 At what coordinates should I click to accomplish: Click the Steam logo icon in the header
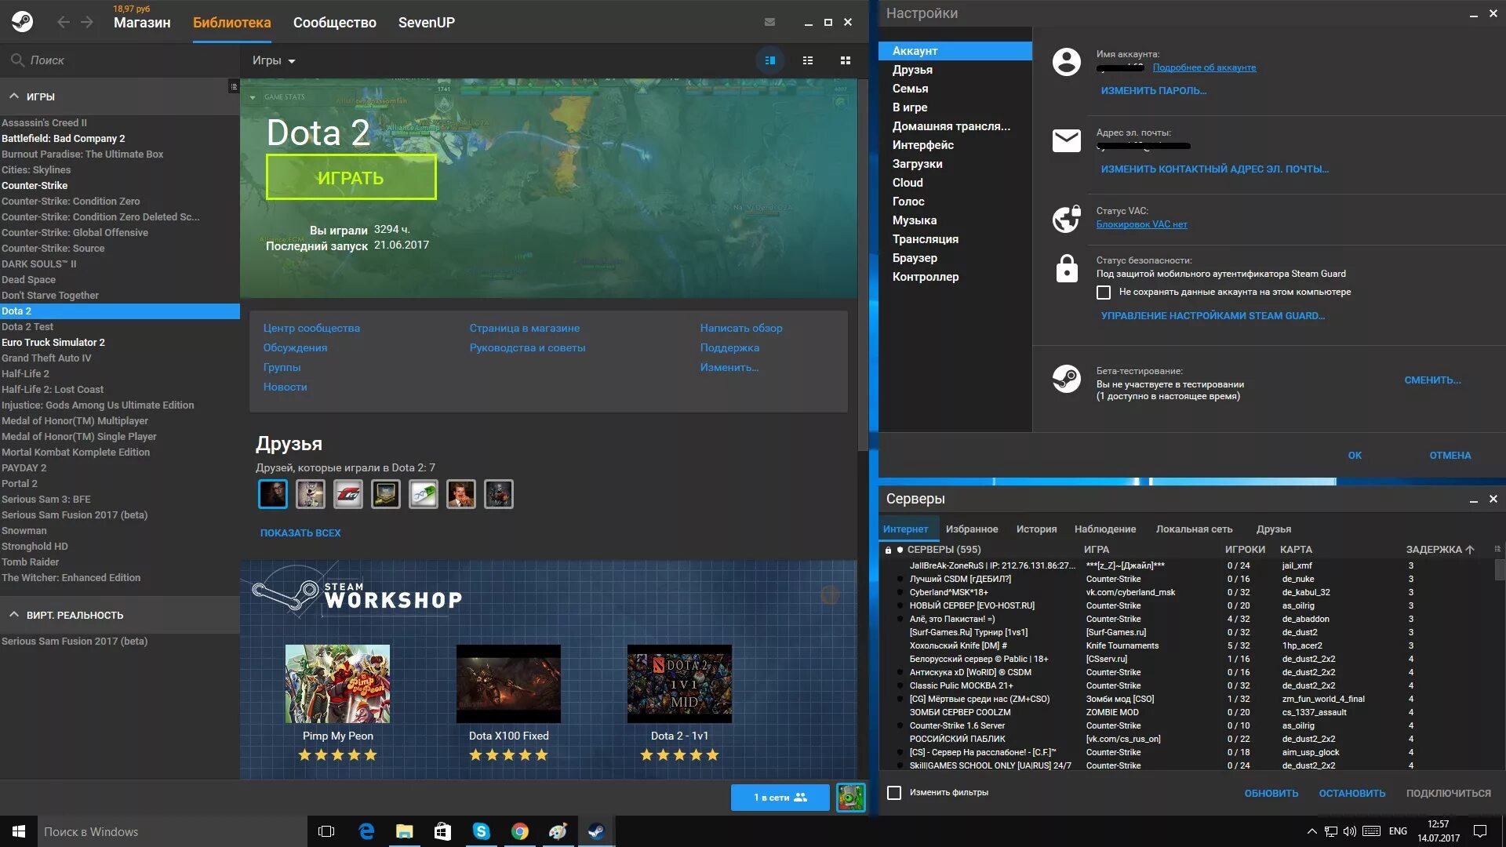tap(22, 22)
